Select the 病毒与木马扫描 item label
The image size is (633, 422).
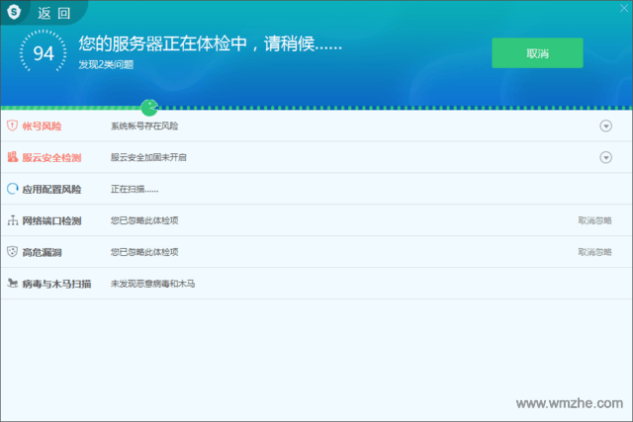click(56, 284)
